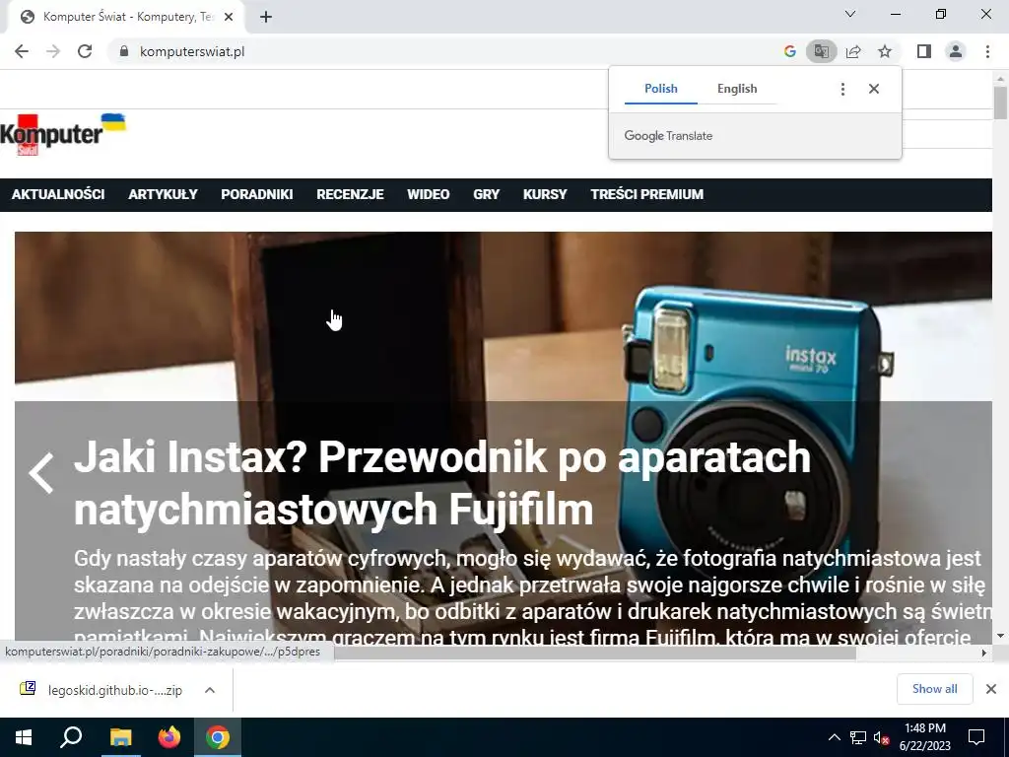Open the TREŚCI PREMIUM section
Image resolution: width=1009 pixels, height=757 pixels.
point(646,194)
